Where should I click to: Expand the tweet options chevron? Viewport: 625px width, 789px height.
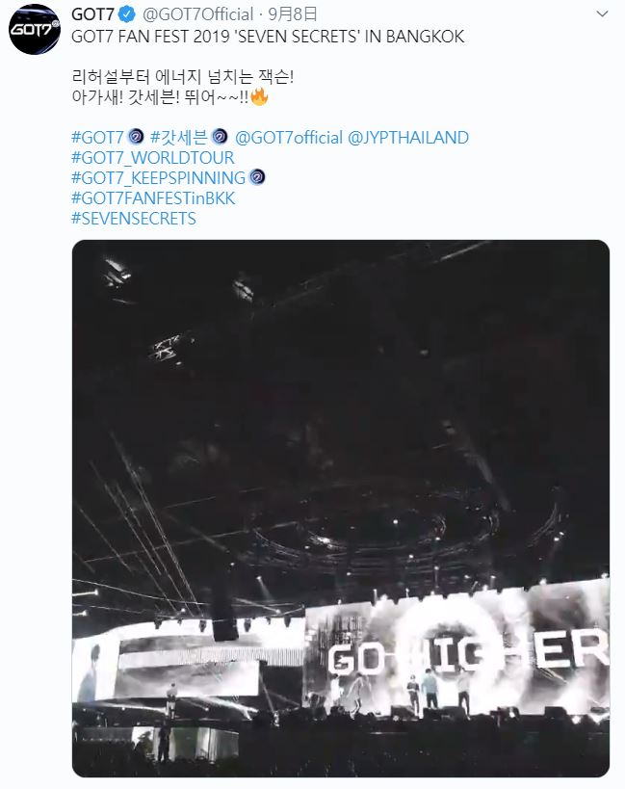pos(602,14)
